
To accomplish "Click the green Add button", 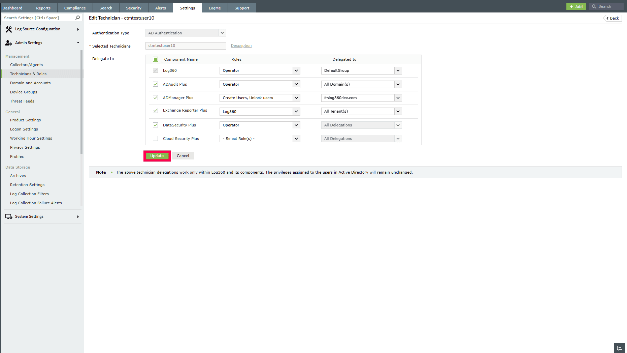I will pos(576,6).
